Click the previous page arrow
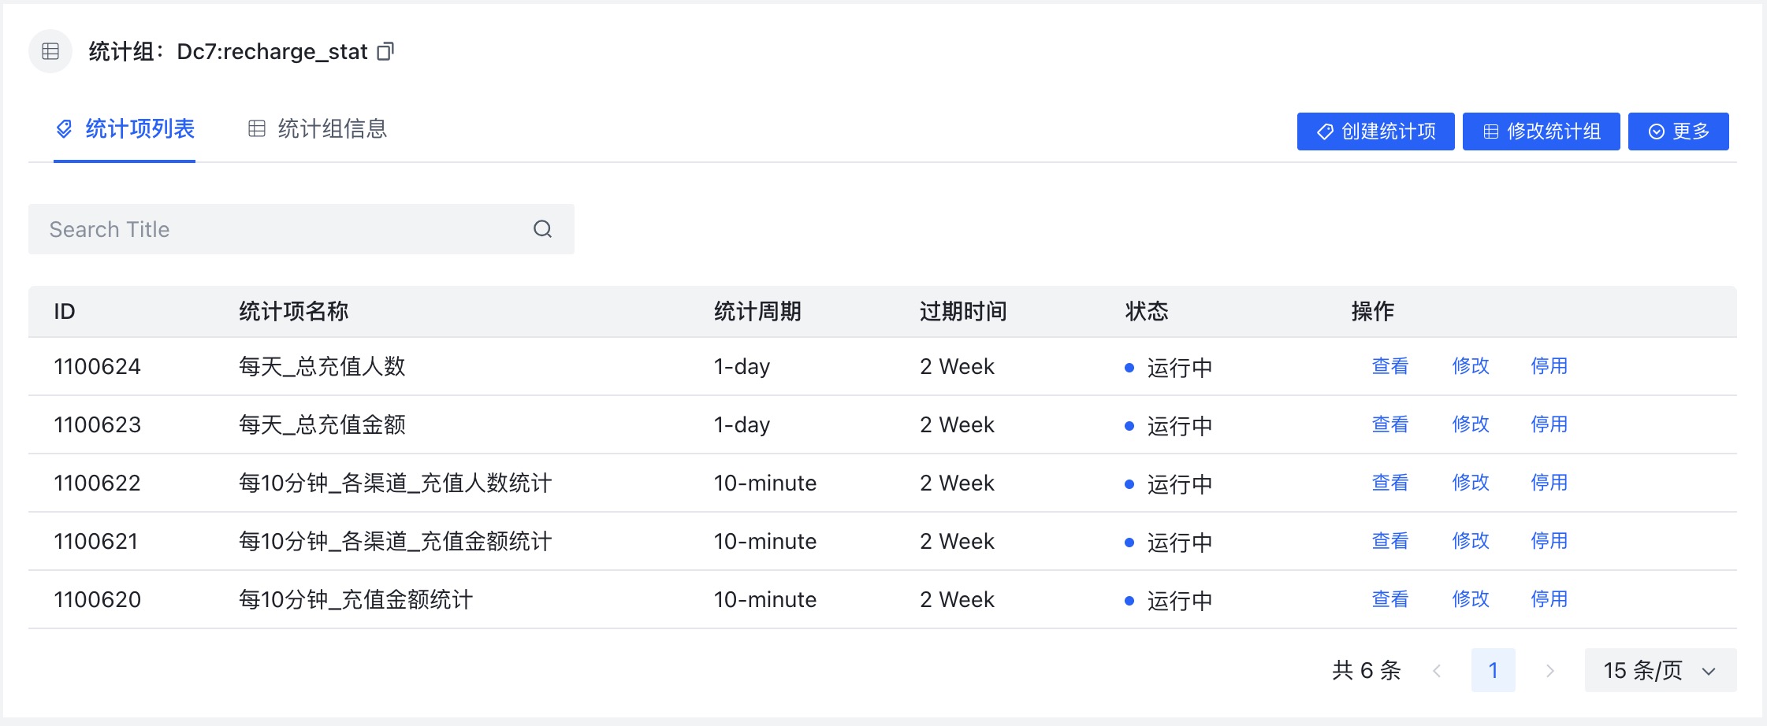The image size is (1767, 726). 1437,671
